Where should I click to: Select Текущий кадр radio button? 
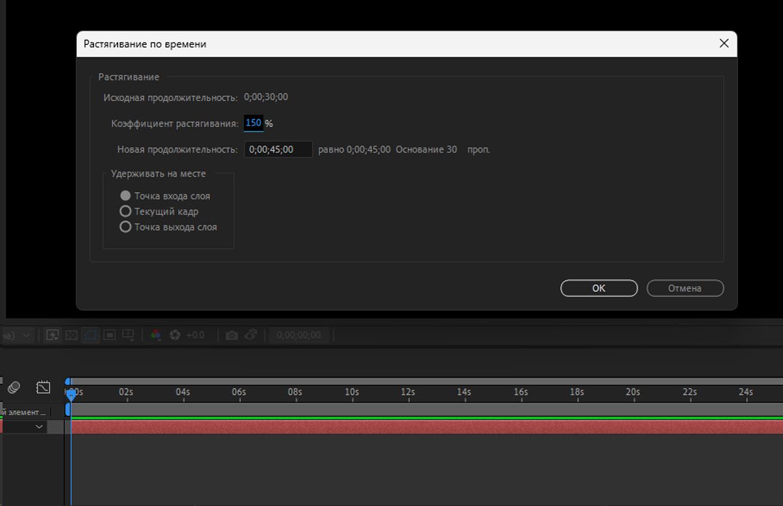tap(125, 212)
